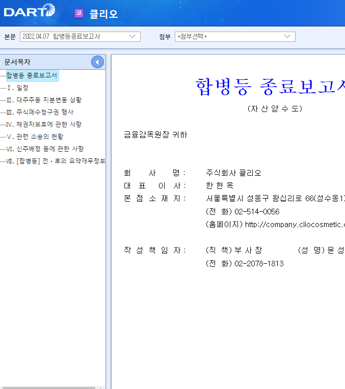
Task: Click the company name 클리오 in header
Action: (x=103, y=14)
